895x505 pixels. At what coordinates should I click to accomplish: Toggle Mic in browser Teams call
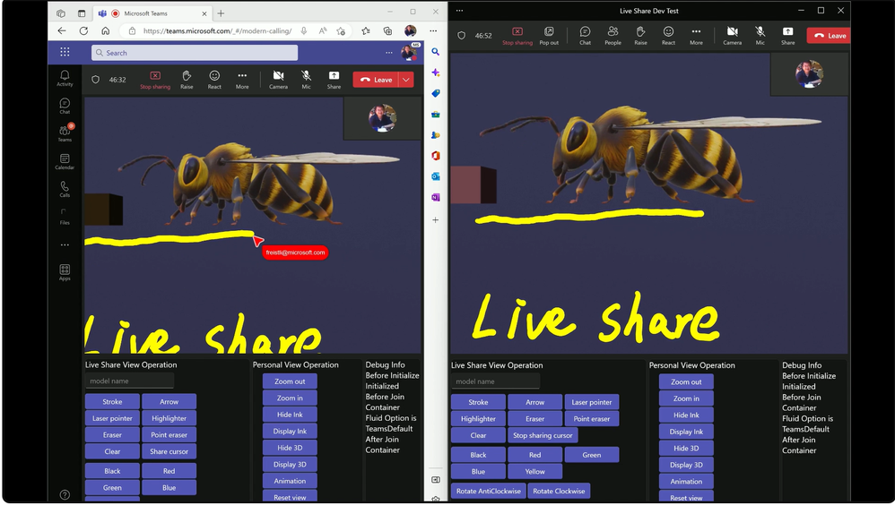[x=307, y=80]
